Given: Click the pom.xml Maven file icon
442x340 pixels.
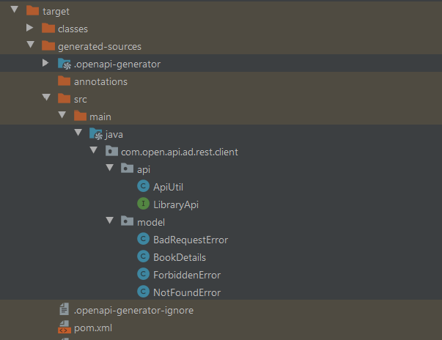Looking at the screenshot, I should click(x=65, y=327).
